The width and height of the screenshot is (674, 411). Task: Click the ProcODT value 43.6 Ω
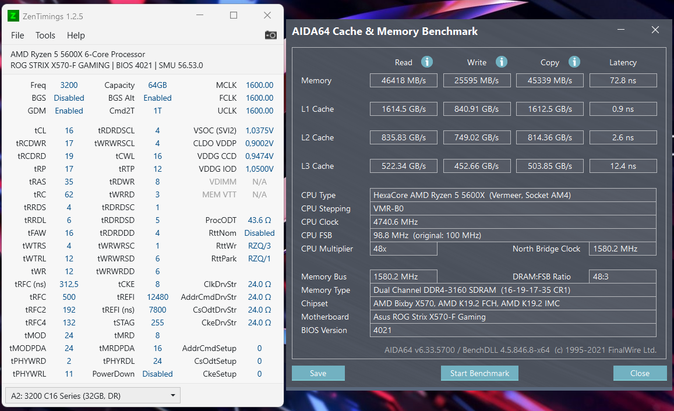pyautogui.click(x=259, y=220)
